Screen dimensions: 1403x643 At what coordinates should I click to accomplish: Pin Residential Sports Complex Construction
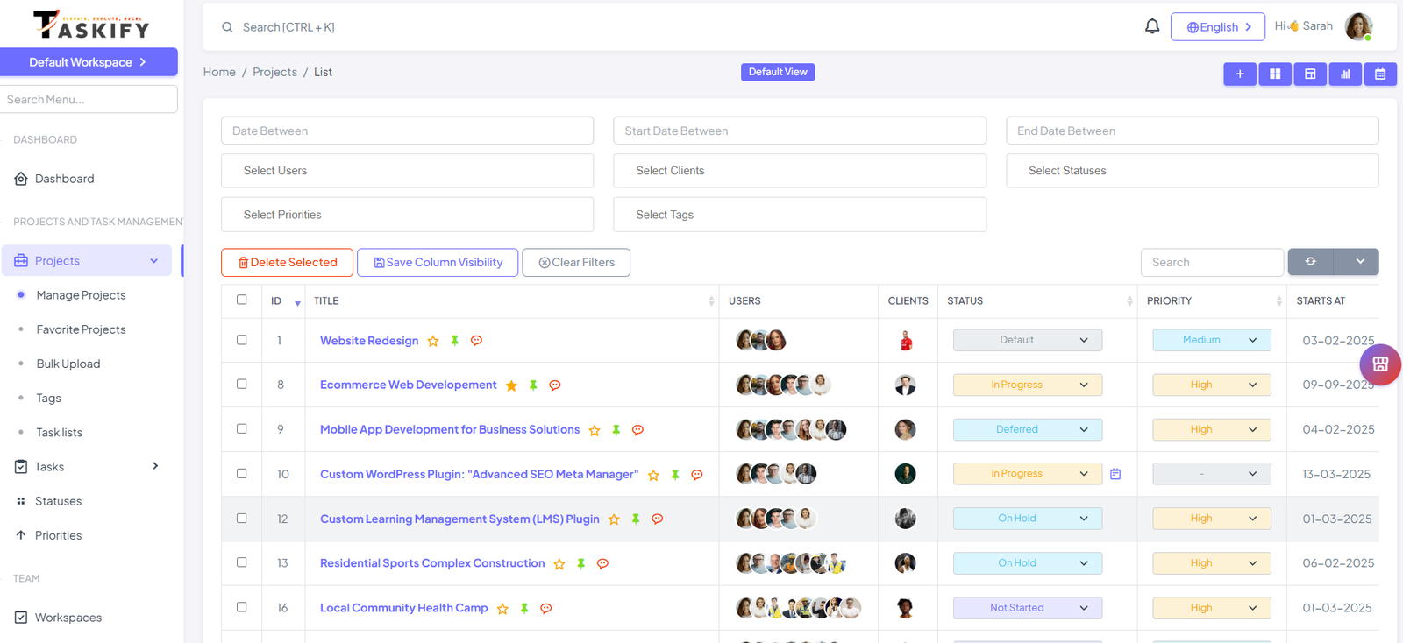pyautogui.click(x=581, y=564)
